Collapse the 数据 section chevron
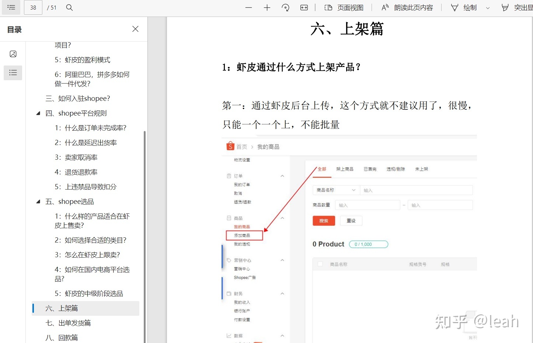Screen dimensions: 533x343 click(x=282, y=336)
